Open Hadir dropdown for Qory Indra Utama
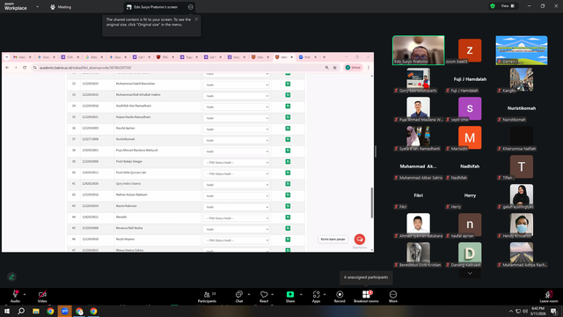This screenshot has width=563, height=317. point(236,185)
